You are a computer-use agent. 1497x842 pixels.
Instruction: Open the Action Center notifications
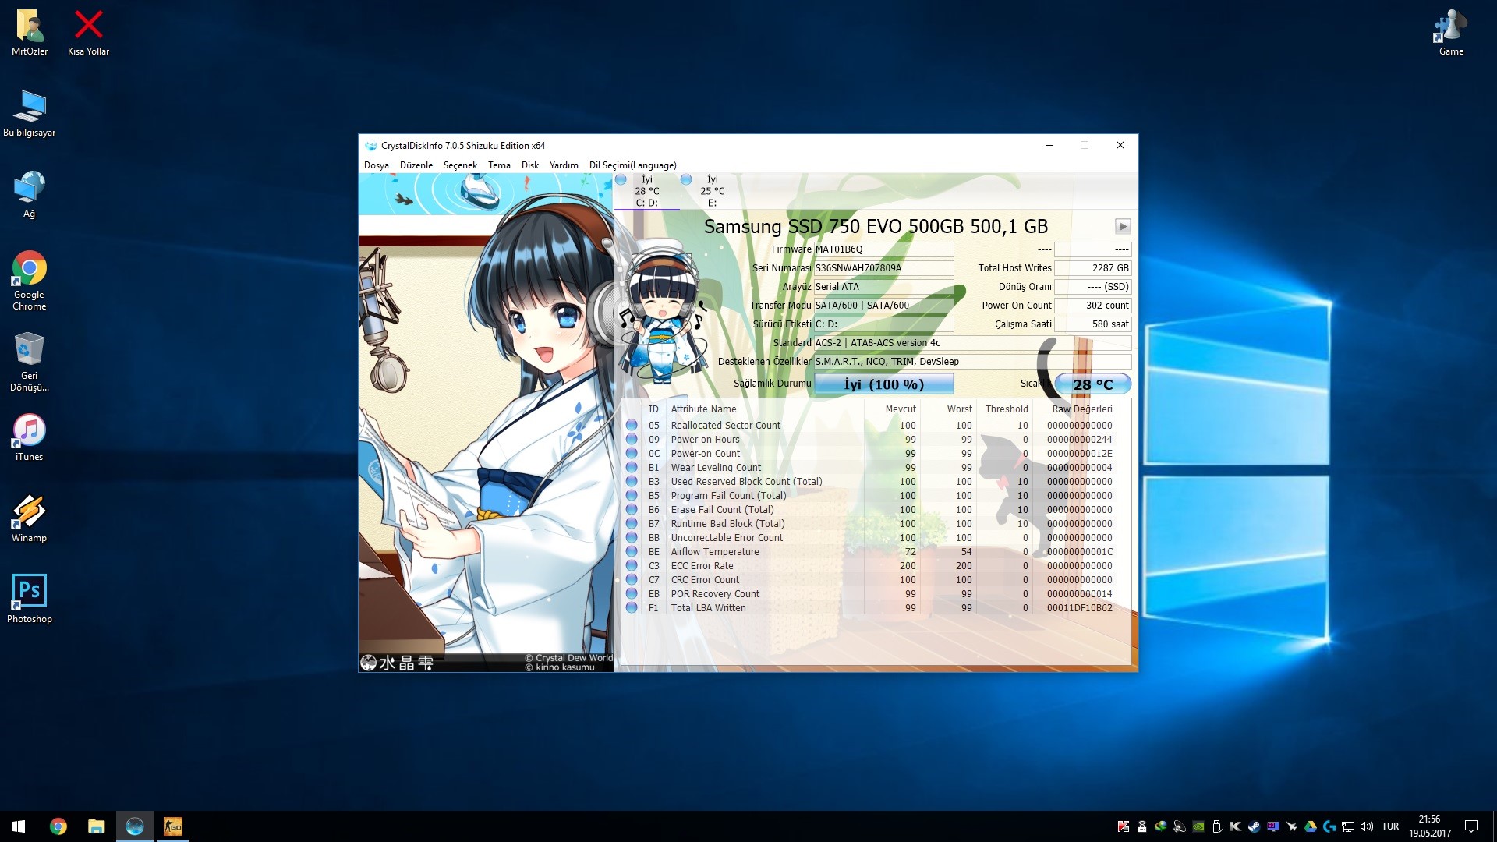click(x=1471, y=826)
